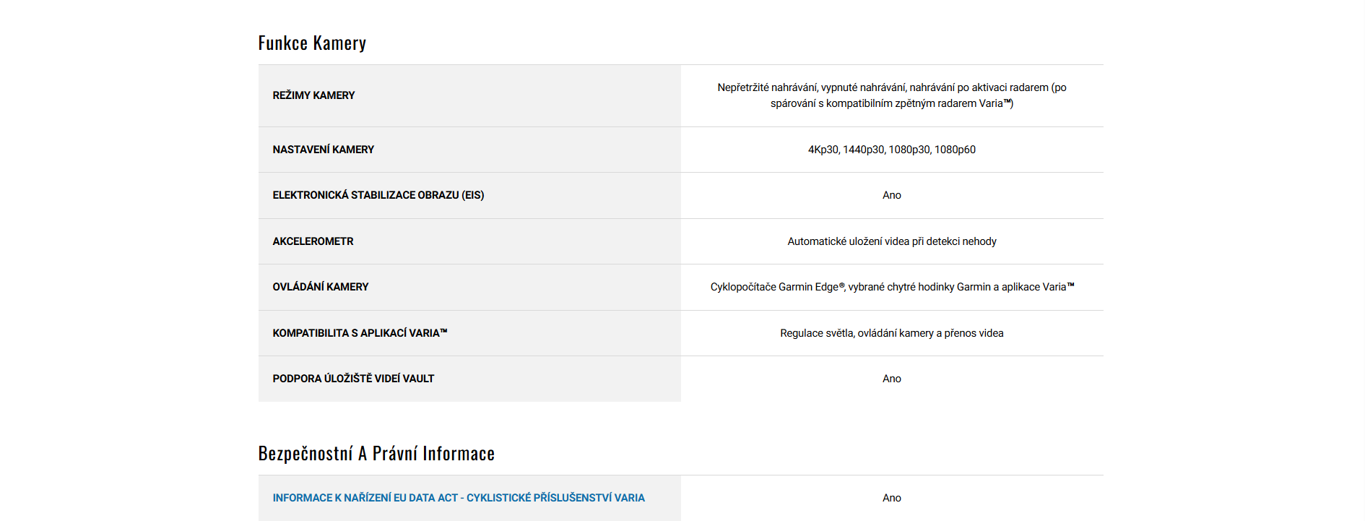Select the 'REŽIMY KAMERY' row label
Viewport: 1365px width, 521px height.
pyautogui.click(x=313, y=95)
